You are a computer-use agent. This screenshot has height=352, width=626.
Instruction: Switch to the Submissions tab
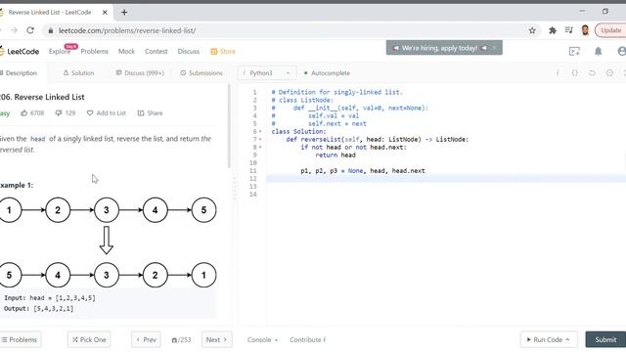[201, 73]
